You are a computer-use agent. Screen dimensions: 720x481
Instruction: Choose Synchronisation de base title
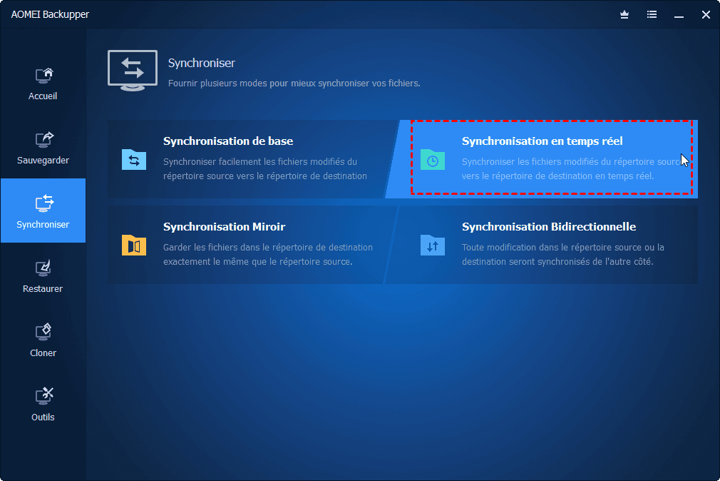coord(228,141)
